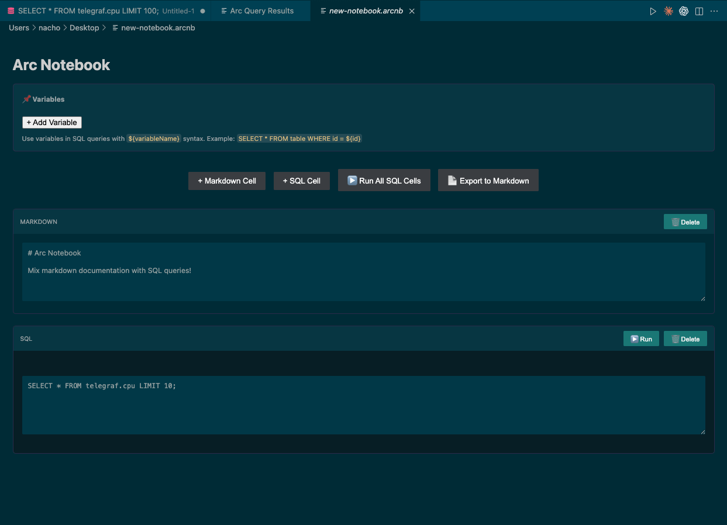The width and height of the screenshot is (727, 525).
Task: Export the notebook to Markdown
Action: click(488, 181)
